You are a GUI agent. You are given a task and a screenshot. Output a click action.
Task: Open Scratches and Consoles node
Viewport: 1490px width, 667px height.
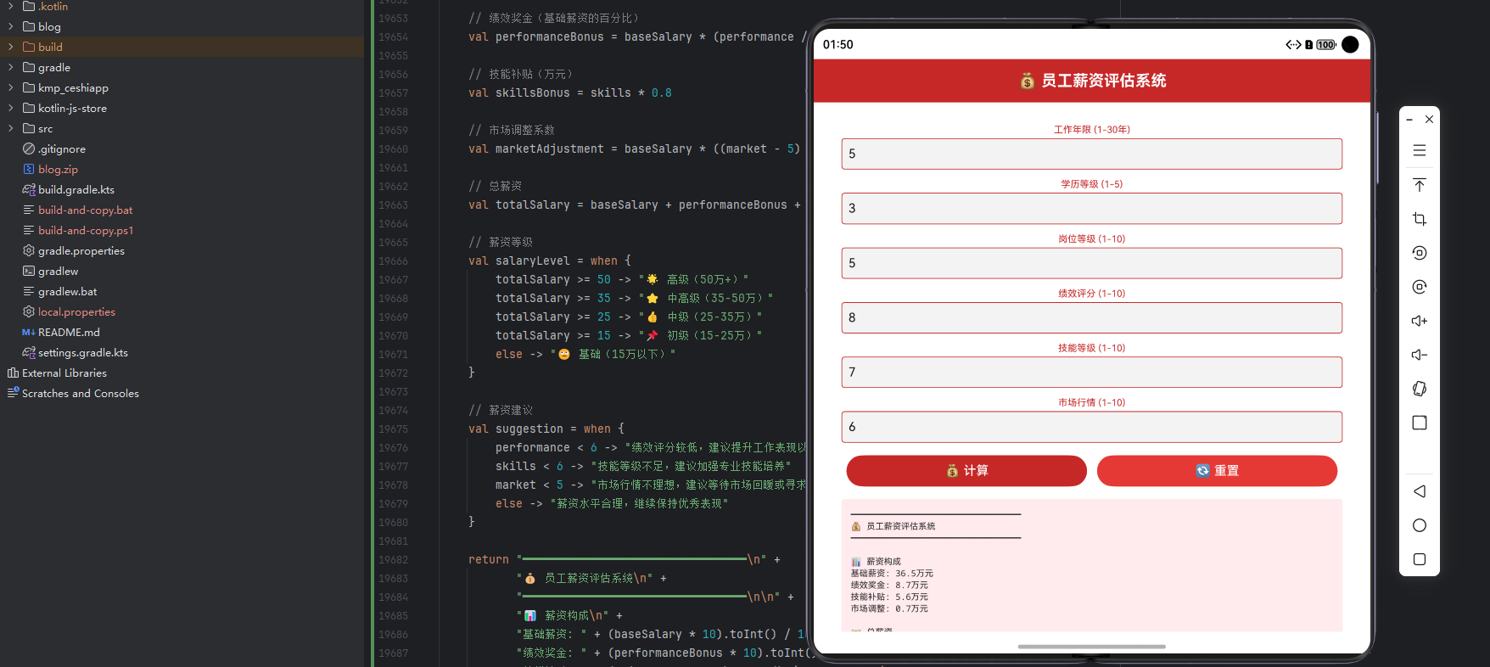point(81,393)
